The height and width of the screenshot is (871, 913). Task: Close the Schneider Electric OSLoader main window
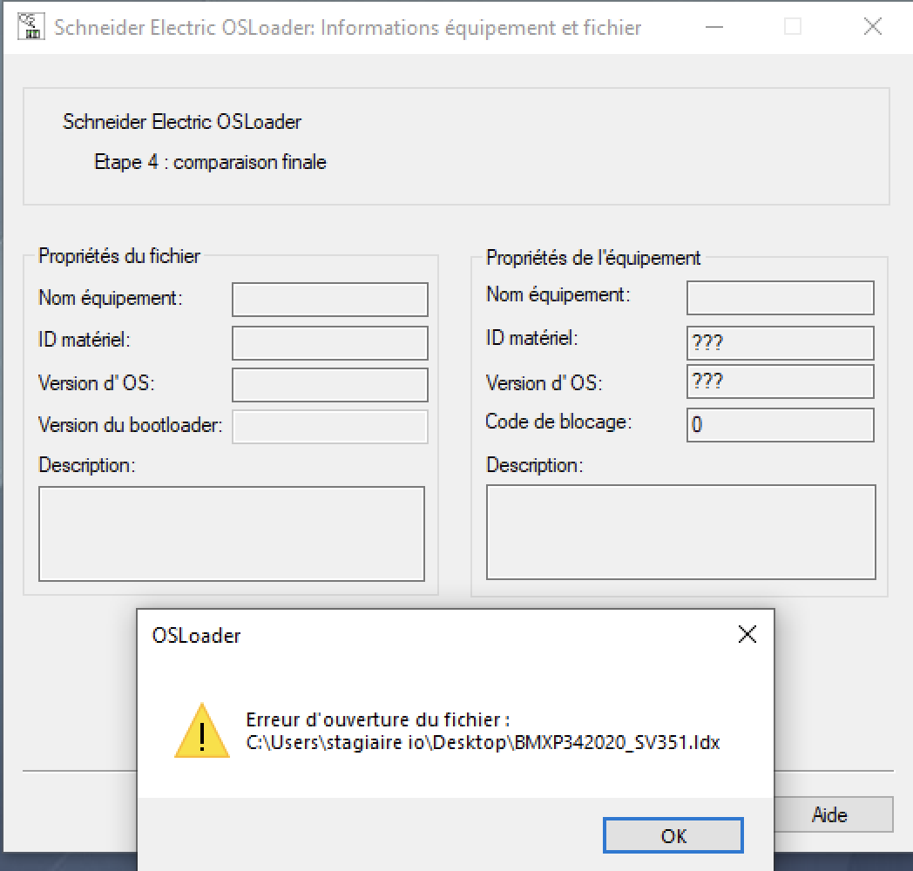coord(872,27)
